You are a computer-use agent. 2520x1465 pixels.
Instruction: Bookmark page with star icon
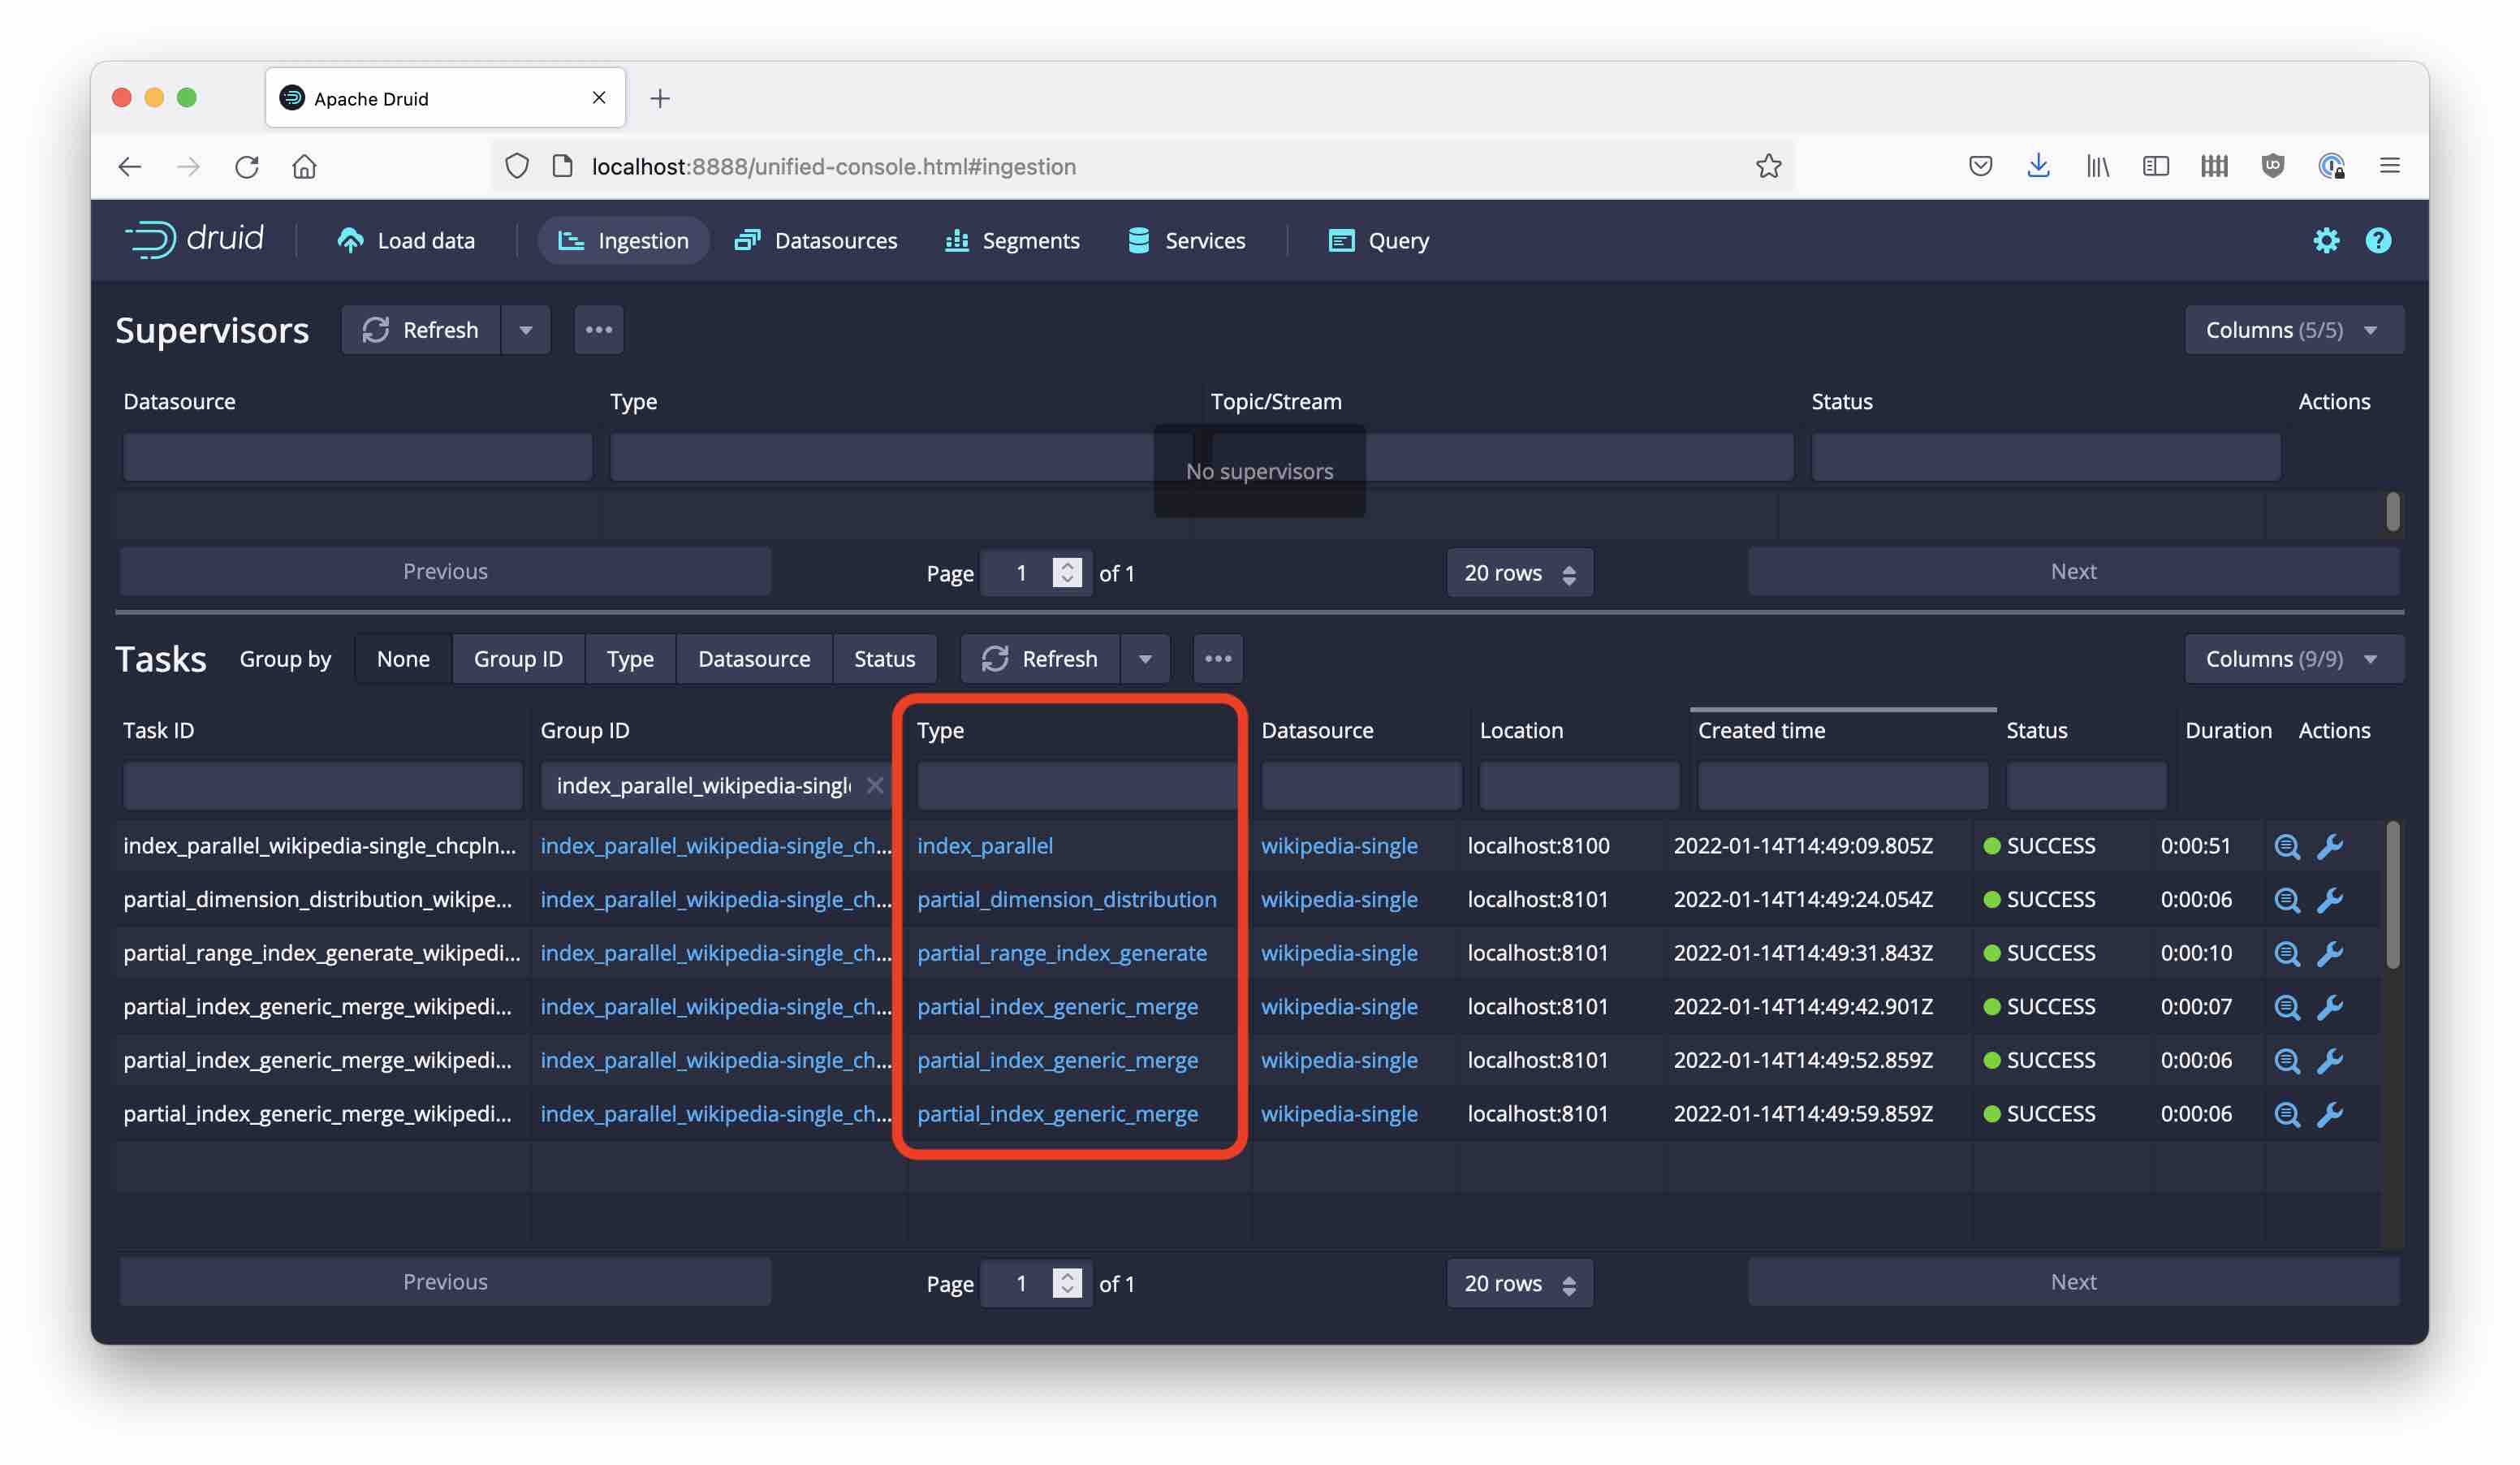click(x=1768, y=166)
